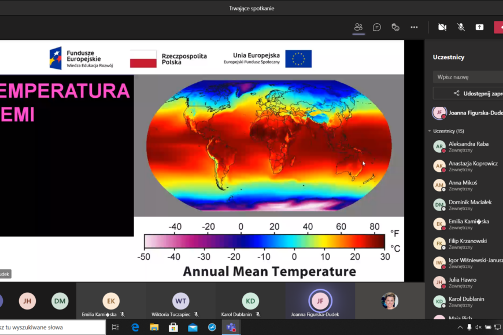Click the AR avatar of Aleksandra Raba
The width and height of the screenshot is (503, 335).
[439, 146]
